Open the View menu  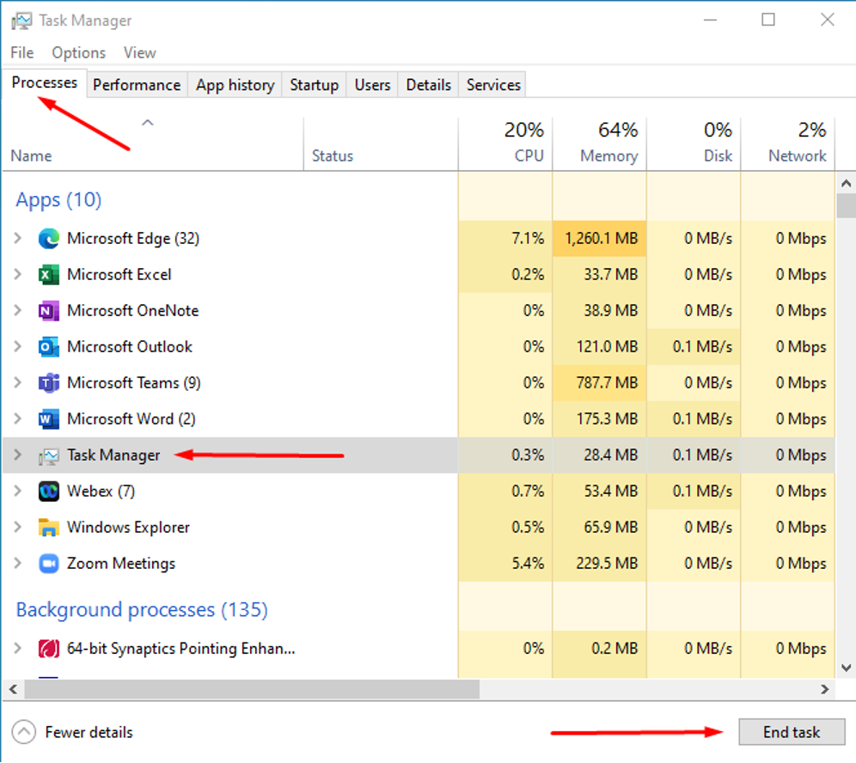pyautogui.click(x=140, y=52)
